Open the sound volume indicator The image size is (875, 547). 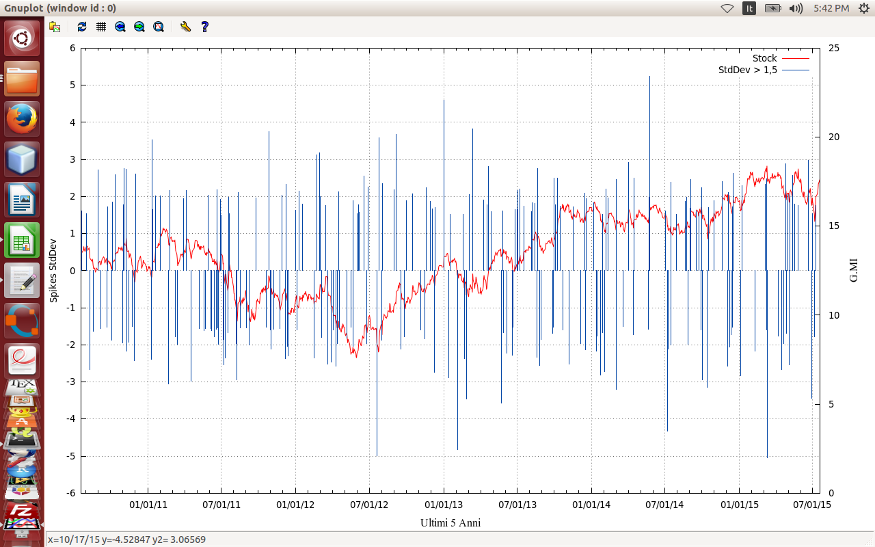coord(796,8)
